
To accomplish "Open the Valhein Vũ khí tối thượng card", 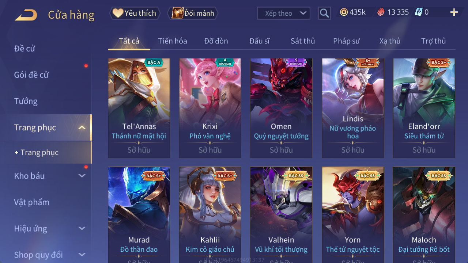I will (281, 215).
